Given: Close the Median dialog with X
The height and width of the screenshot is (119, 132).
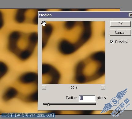Looking at the screenshot, I should pyautogui.click(x=130, y=15).
